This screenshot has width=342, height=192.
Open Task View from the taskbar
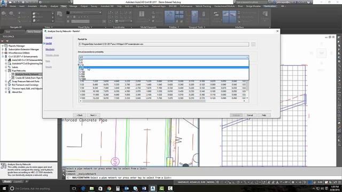74,188
